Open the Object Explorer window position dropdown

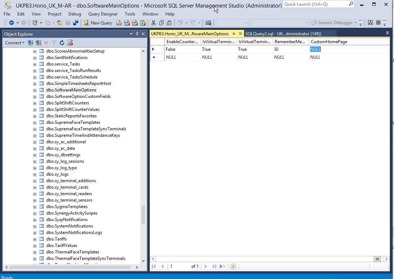(x=131, y=34)
